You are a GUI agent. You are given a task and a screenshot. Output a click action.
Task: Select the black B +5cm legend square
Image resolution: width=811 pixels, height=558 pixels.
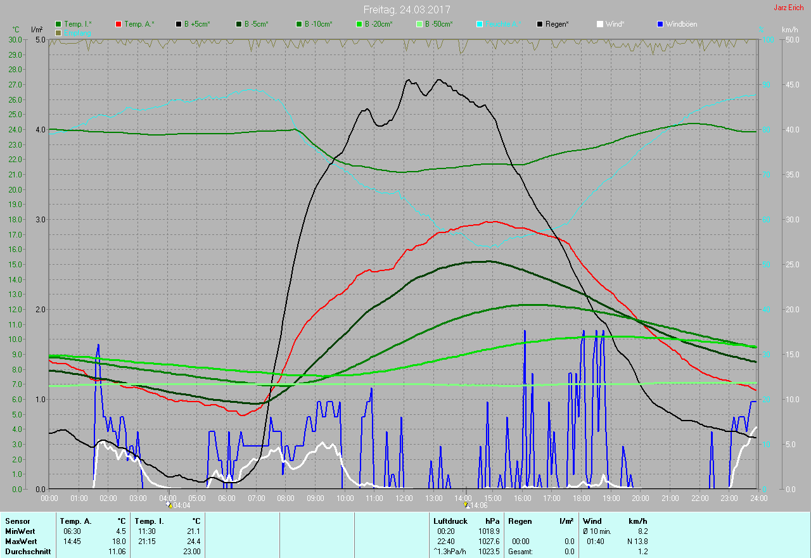pos(179,24)
